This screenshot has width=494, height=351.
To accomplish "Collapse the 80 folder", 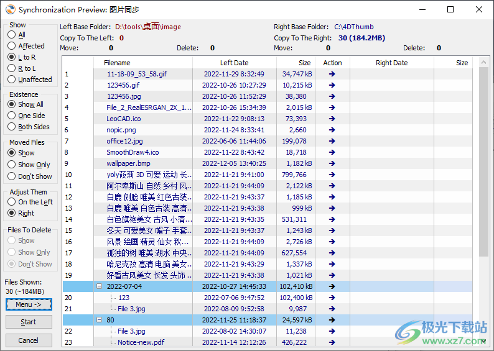I will tap(100, 320).
